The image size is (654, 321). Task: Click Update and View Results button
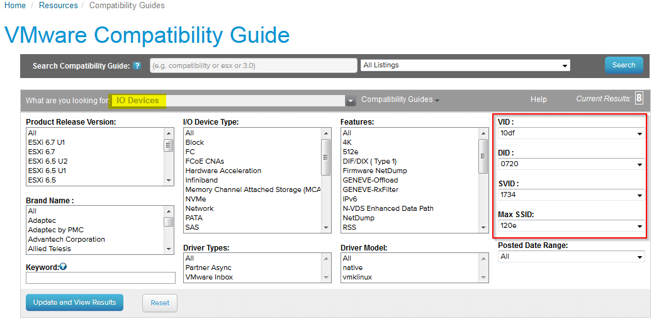point(75,302)
